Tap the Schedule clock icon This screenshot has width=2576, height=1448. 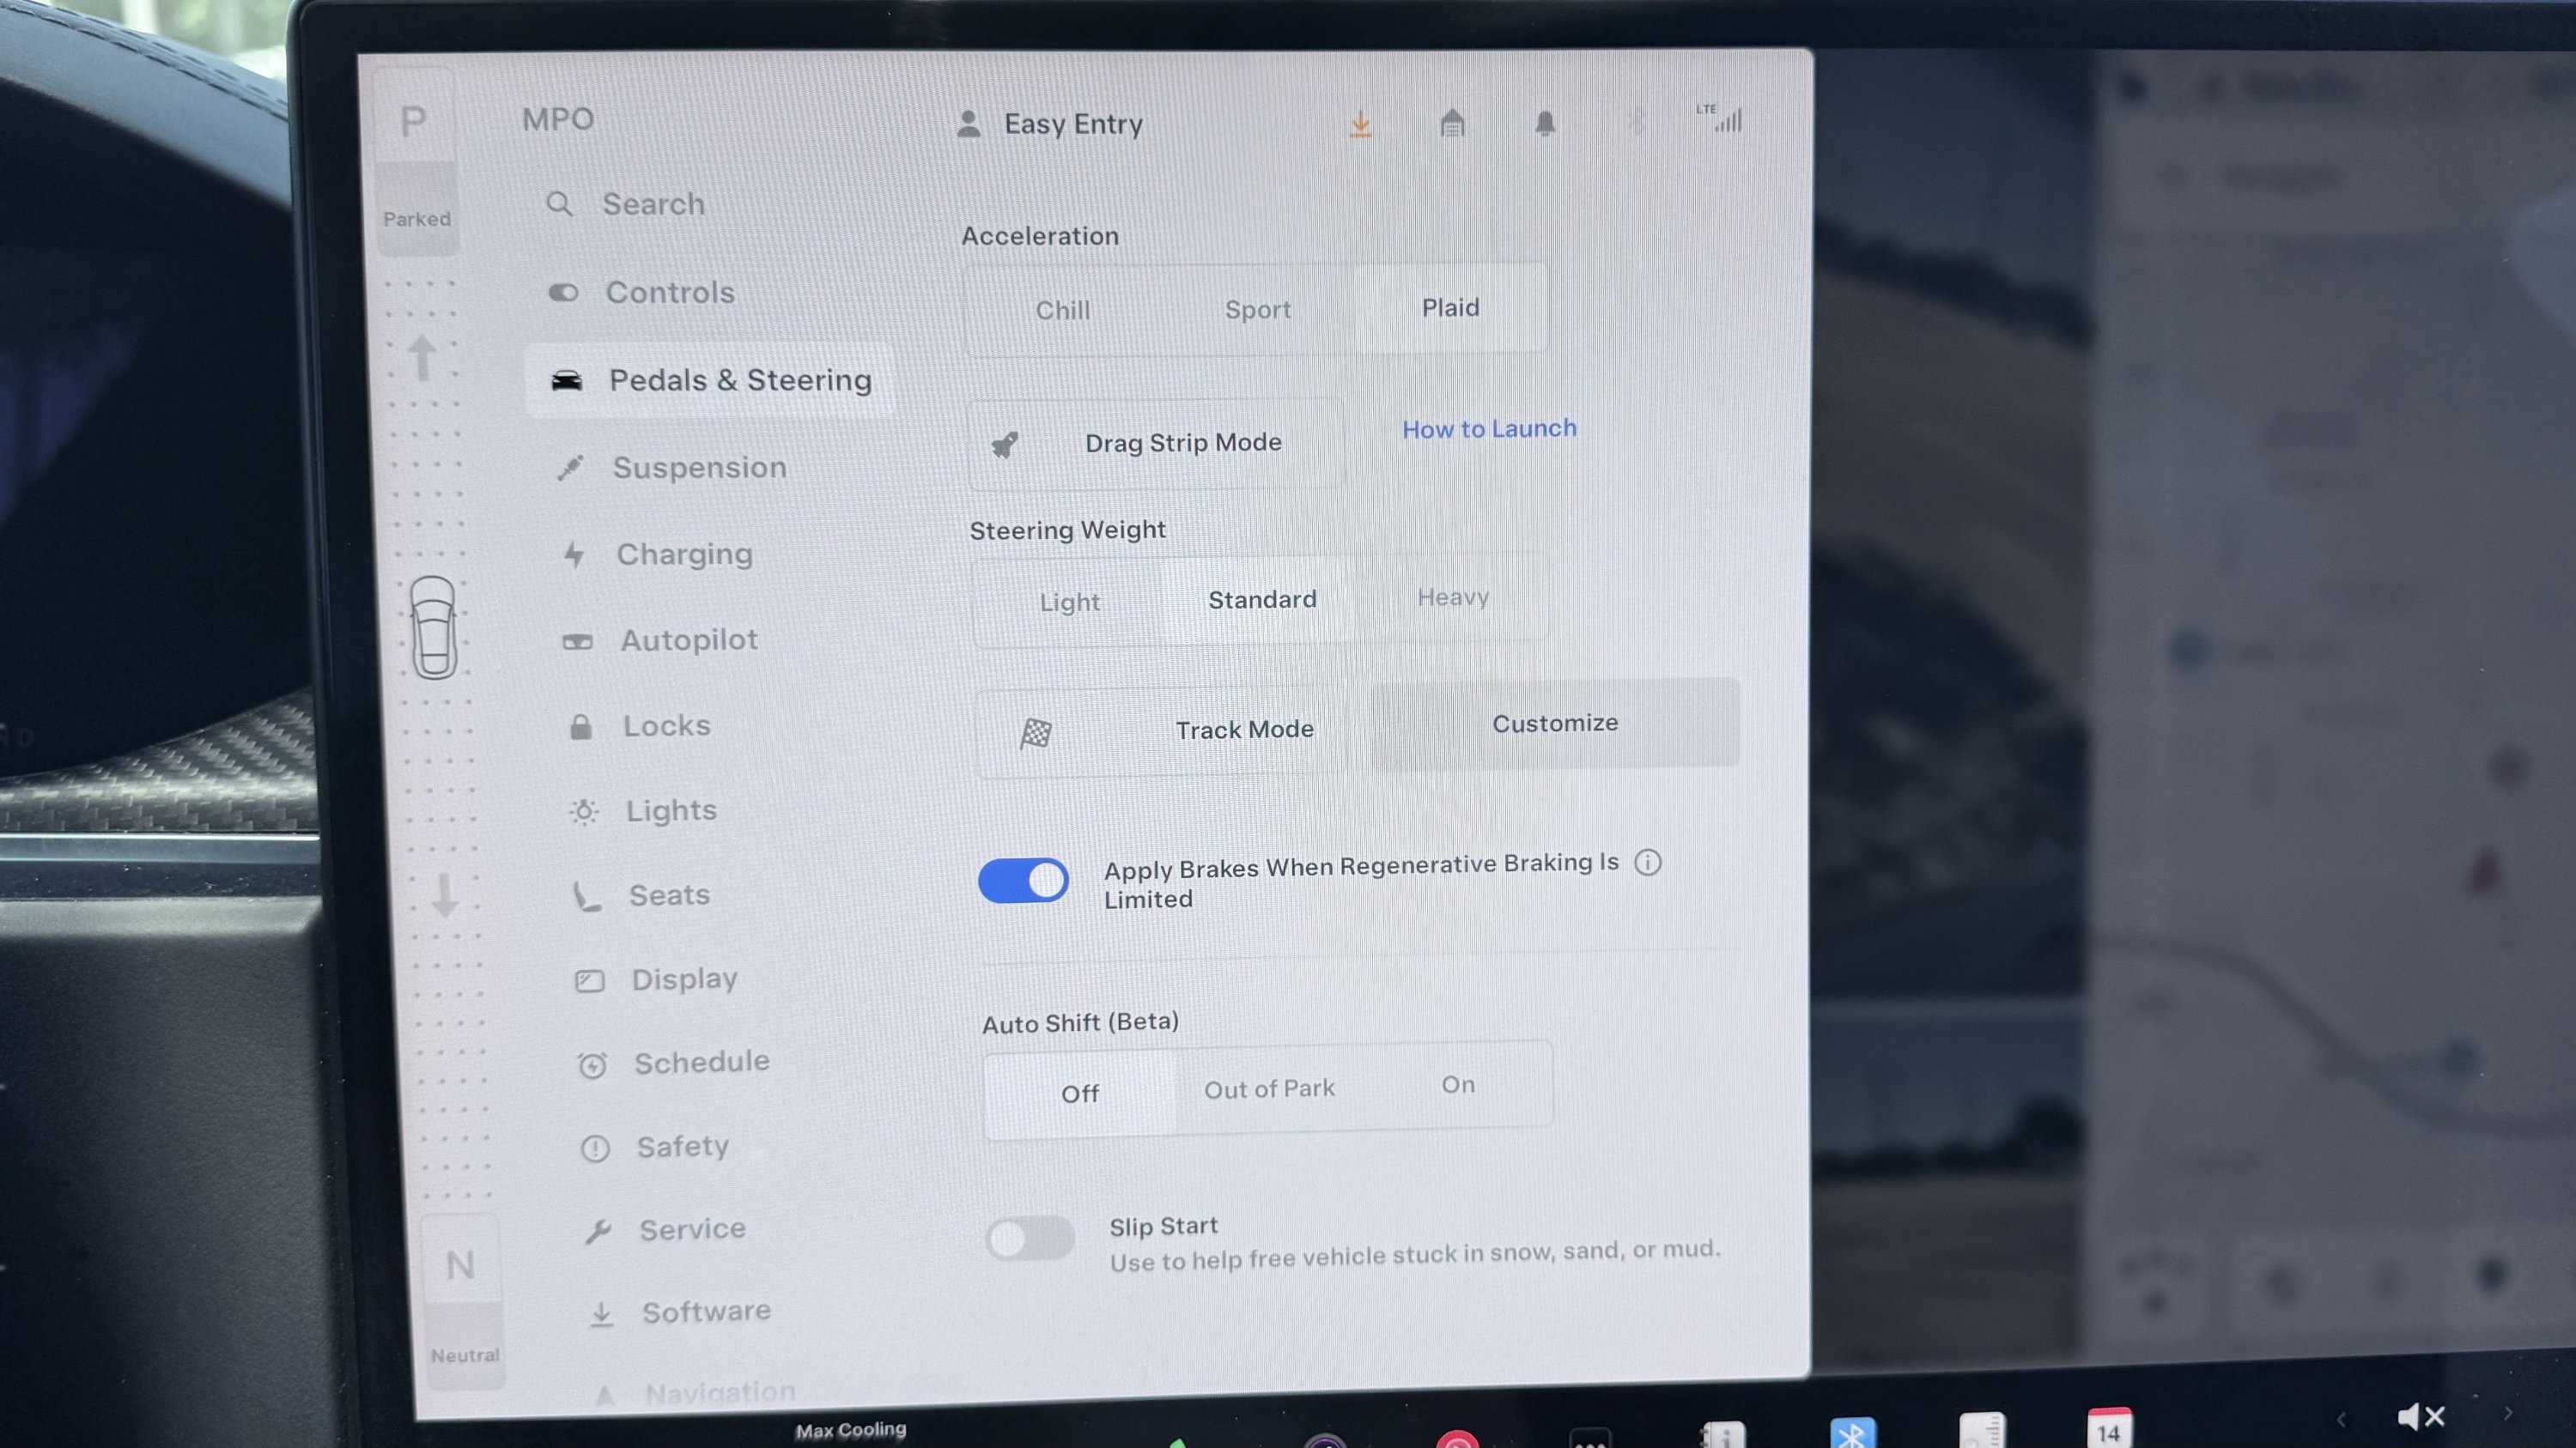[592, 1065]
